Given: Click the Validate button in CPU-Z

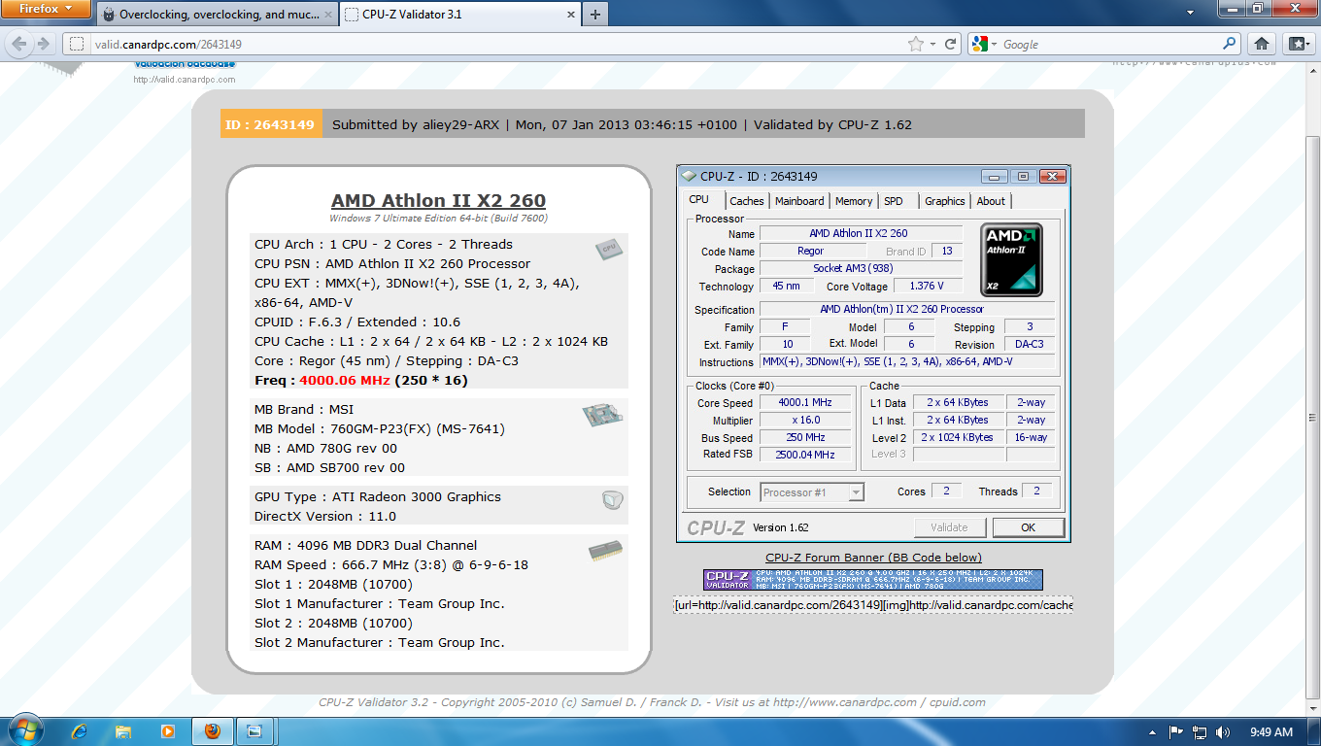Looking at the screenshot, I should [x=950, y=527].
